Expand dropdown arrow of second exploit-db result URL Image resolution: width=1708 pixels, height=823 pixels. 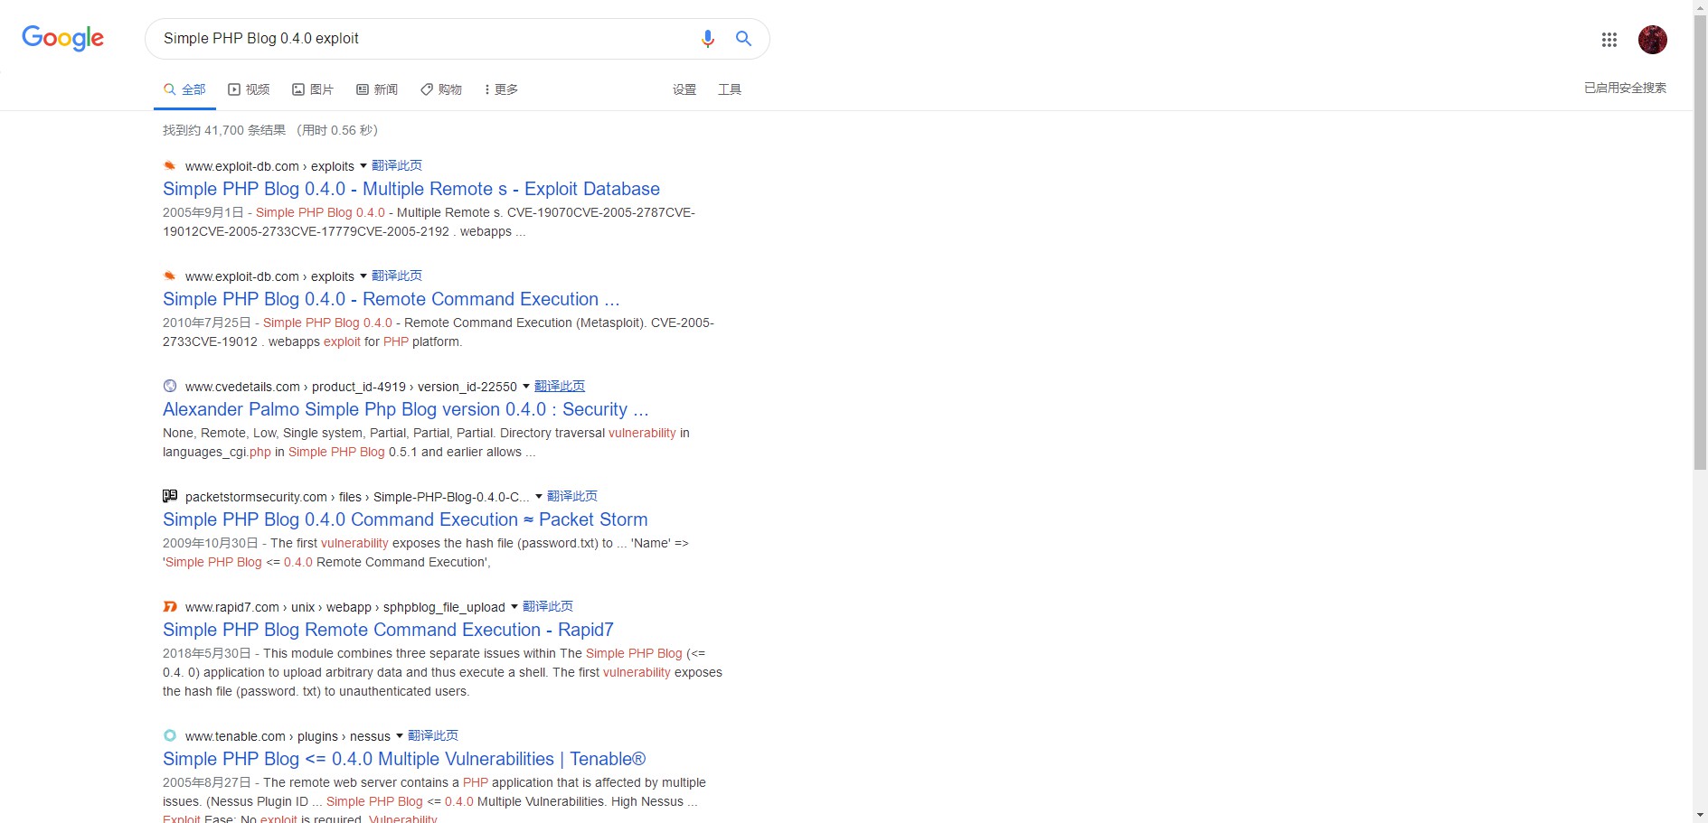tap(363, 276)
